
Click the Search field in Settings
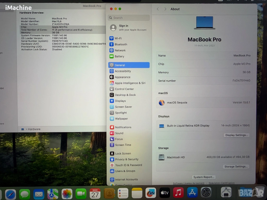point(129,18)
